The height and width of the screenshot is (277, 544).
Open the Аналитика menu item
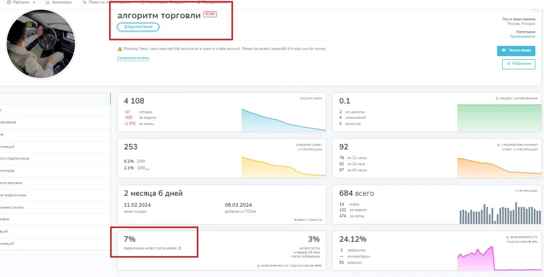click(59, 3)
